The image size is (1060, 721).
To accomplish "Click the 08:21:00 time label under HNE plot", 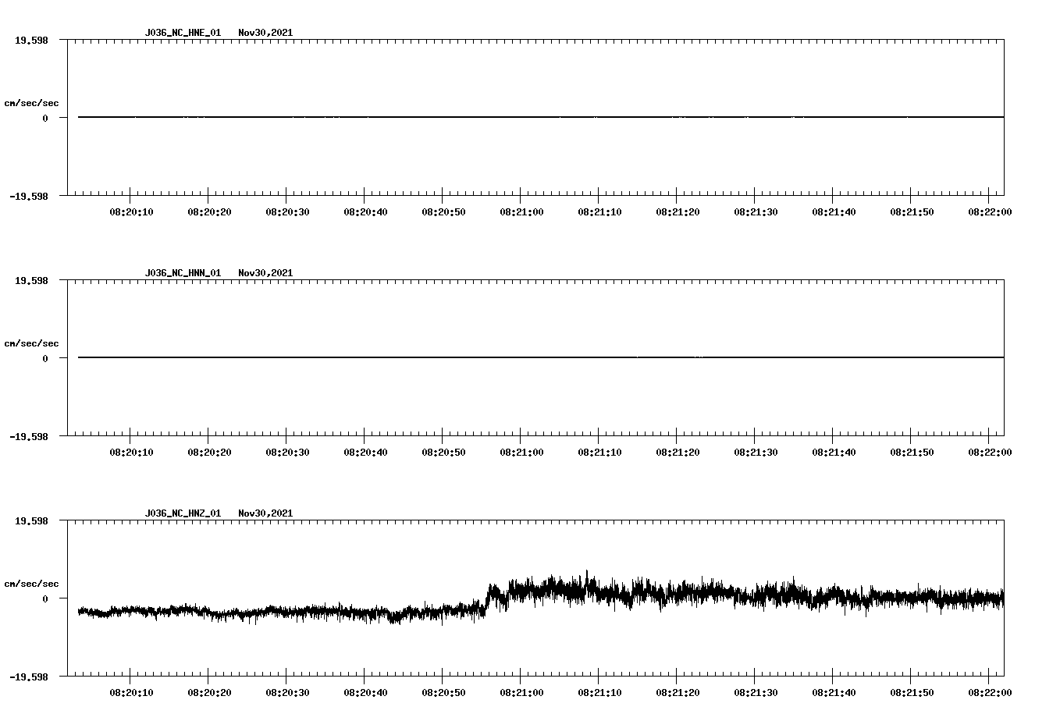I will coord(521,212).
